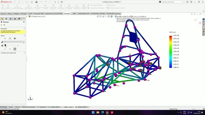Cancel animation with red X
Viewport: 205px width, 115px height.
tap(4, 25)
